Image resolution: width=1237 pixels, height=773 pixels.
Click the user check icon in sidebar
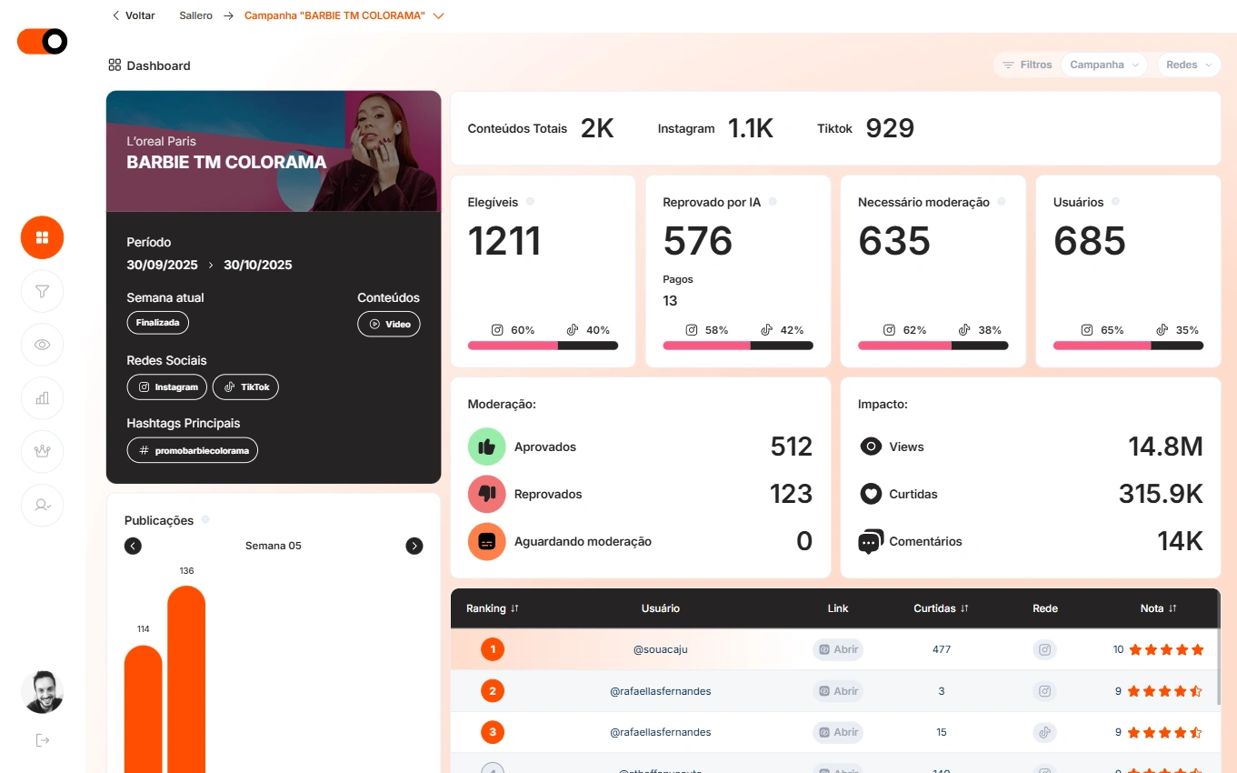[x=42, y=505]
